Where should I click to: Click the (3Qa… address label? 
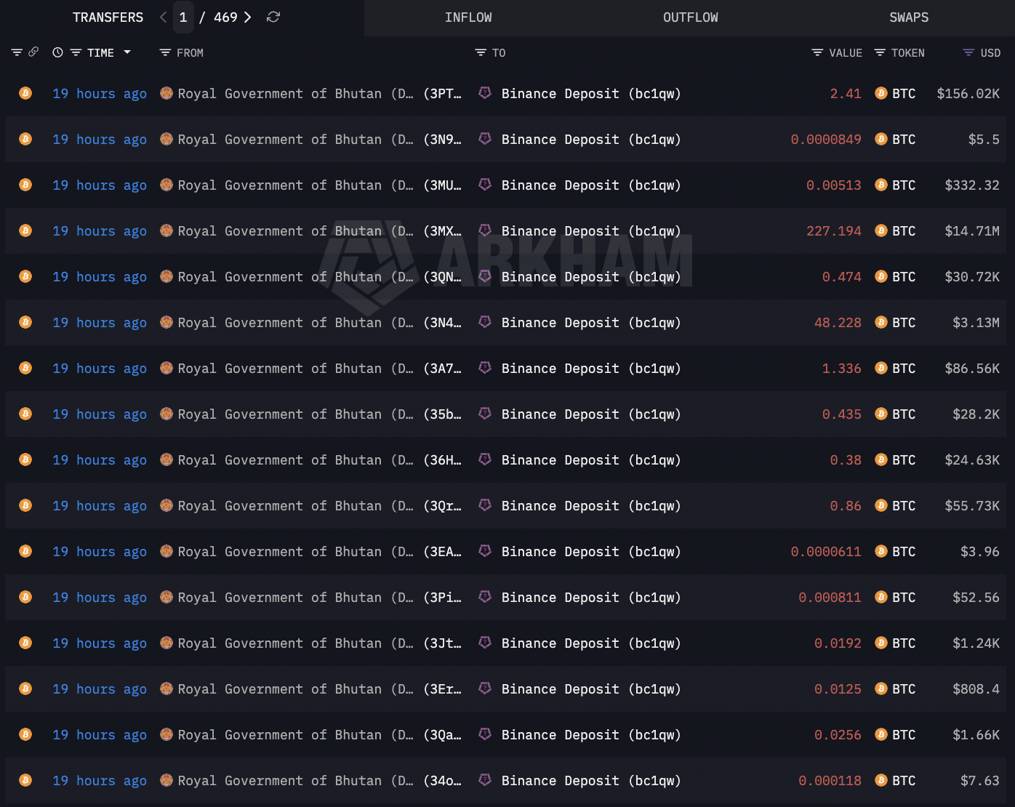(442, 735)
